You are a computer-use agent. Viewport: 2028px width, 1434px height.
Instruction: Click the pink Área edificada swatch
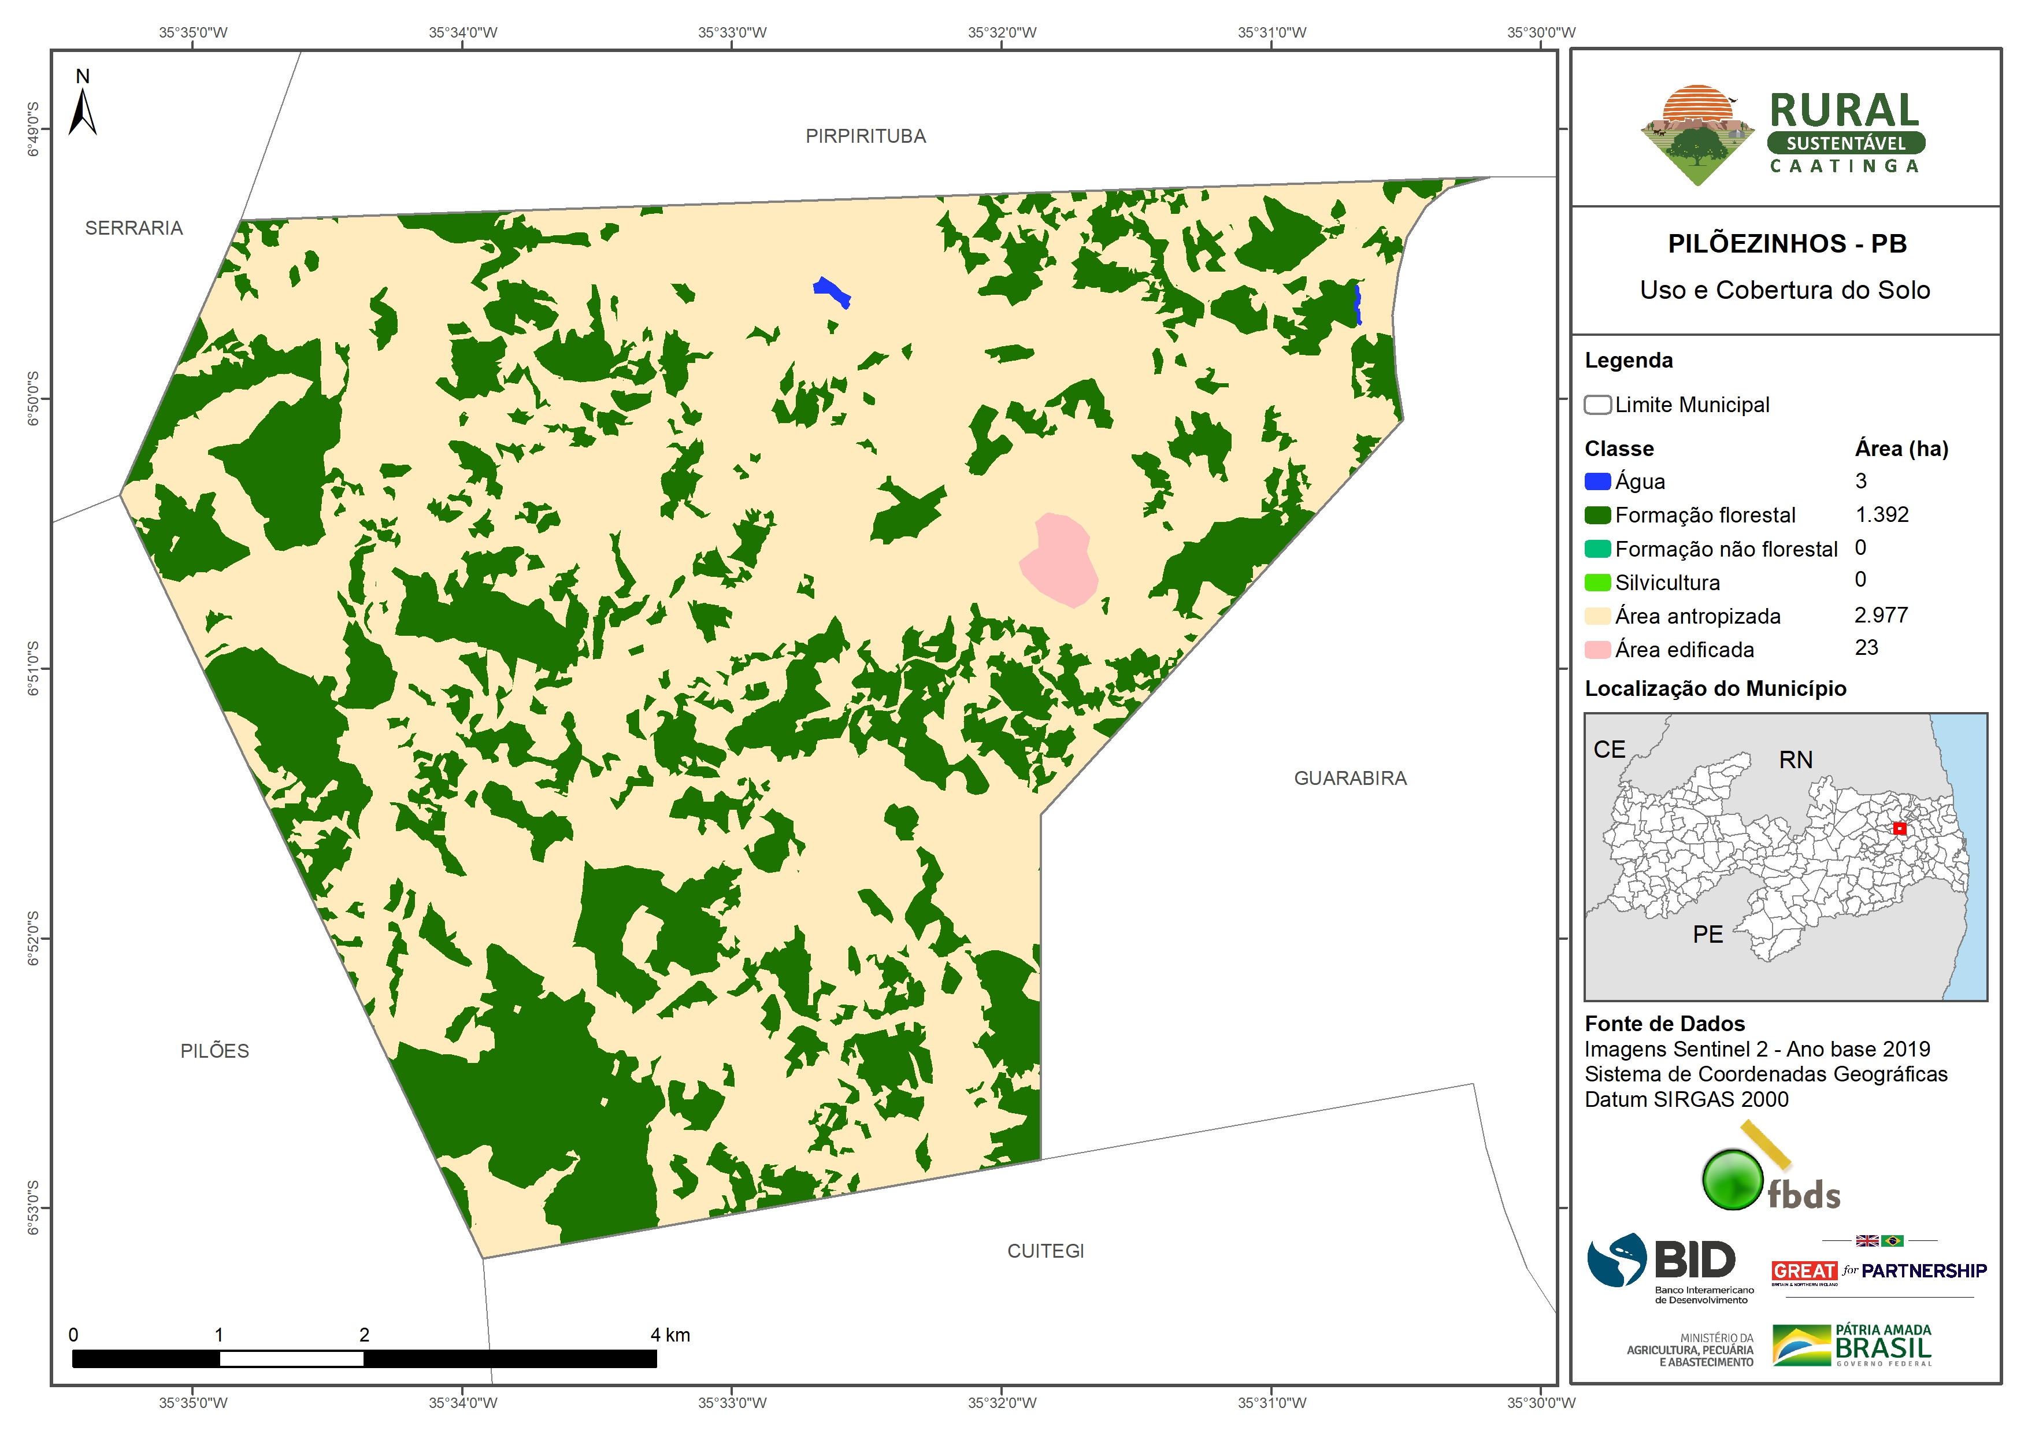coord(1597,650)
